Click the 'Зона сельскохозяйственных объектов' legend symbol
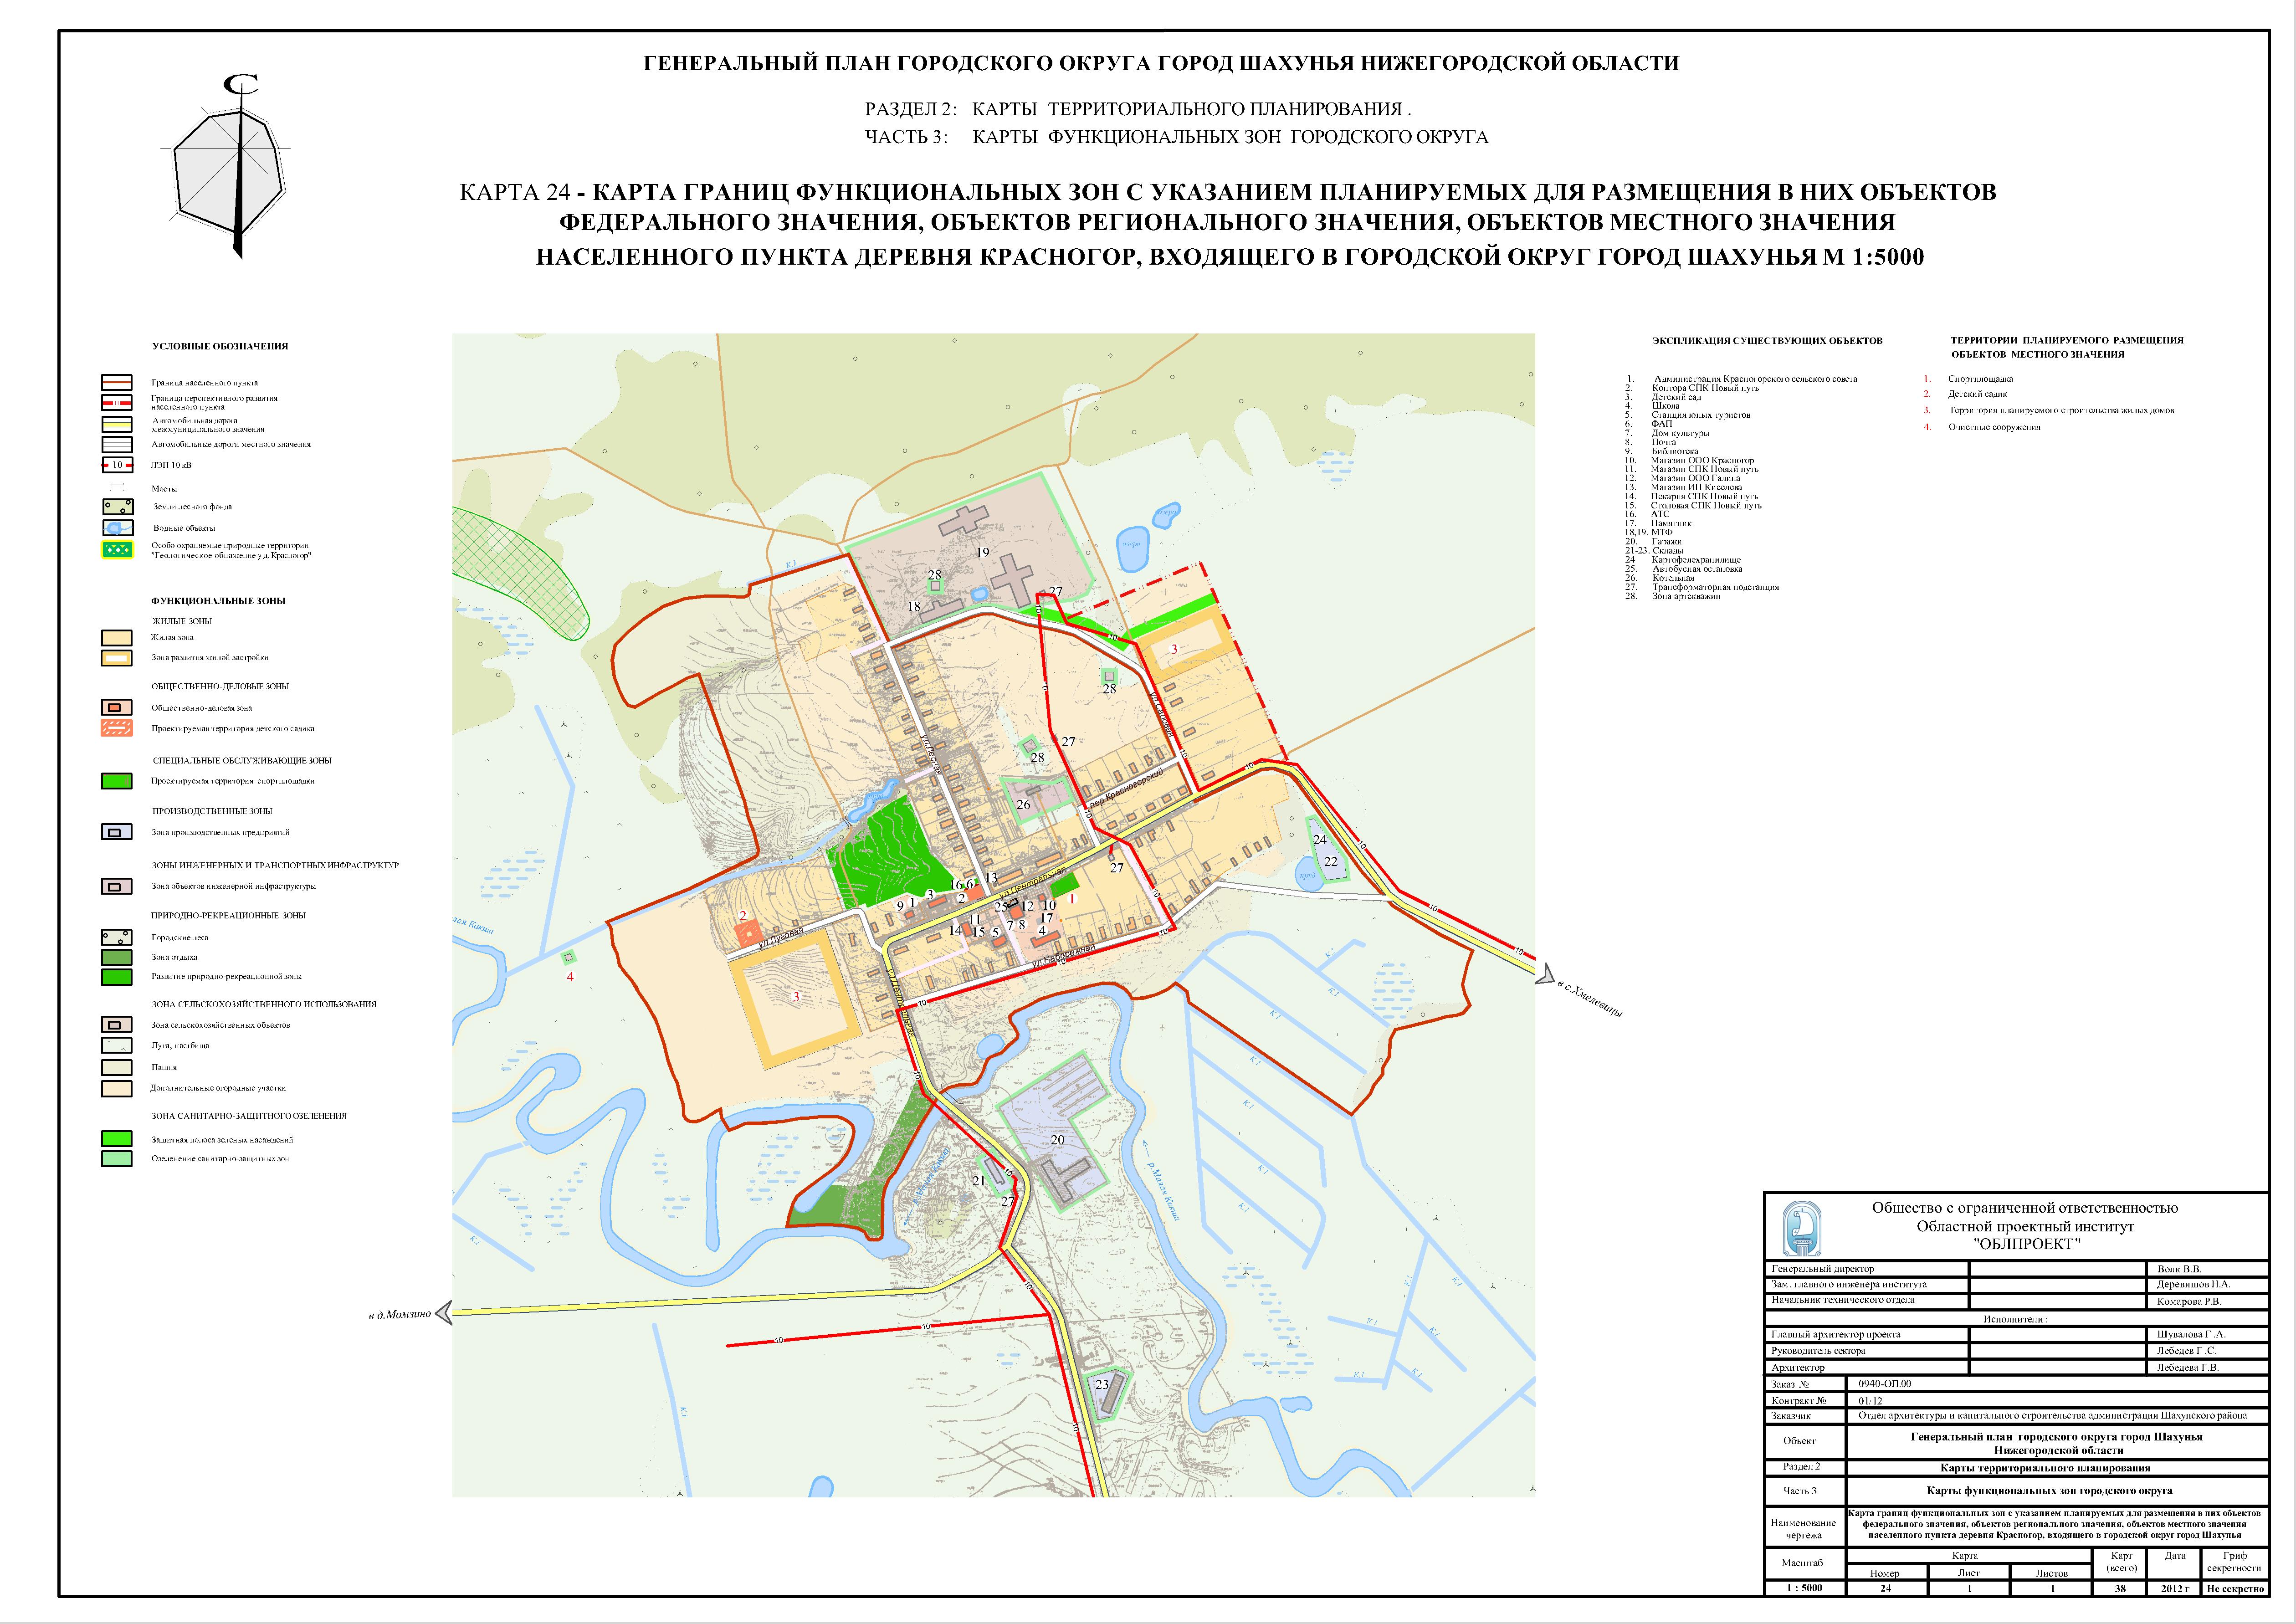 coord(117,1025)
